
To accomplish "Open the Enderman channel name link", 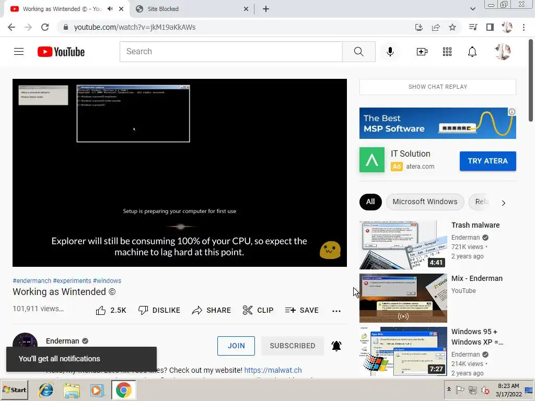I will tap(63, 341).
